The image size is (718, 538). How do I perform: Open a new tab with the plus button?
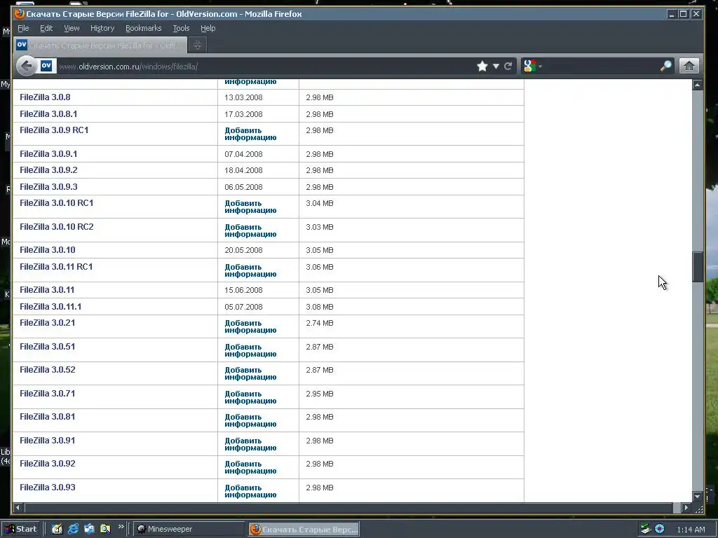click(197, 45)
